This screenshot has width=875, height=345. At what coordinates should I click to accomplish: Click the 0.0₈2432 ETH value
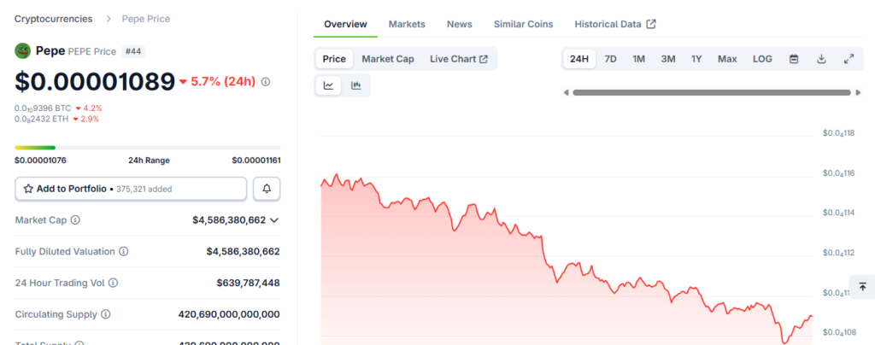[x=42, y=119]
